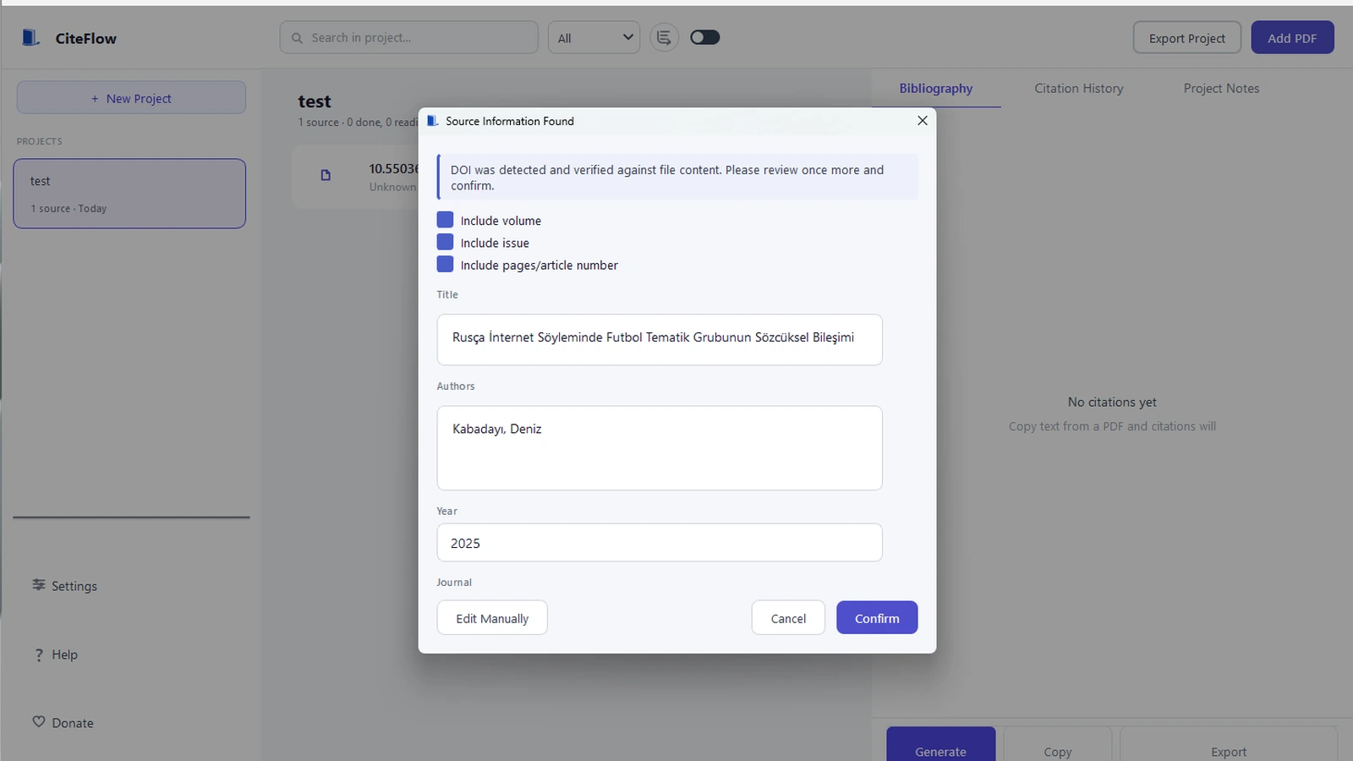Click the dialog's Source Information Found icon
This screenshot has width=1353, height=761.
(432, 120)
